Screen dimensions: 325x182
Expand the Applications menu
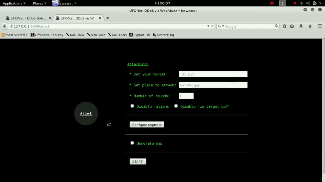pos(14,3)
